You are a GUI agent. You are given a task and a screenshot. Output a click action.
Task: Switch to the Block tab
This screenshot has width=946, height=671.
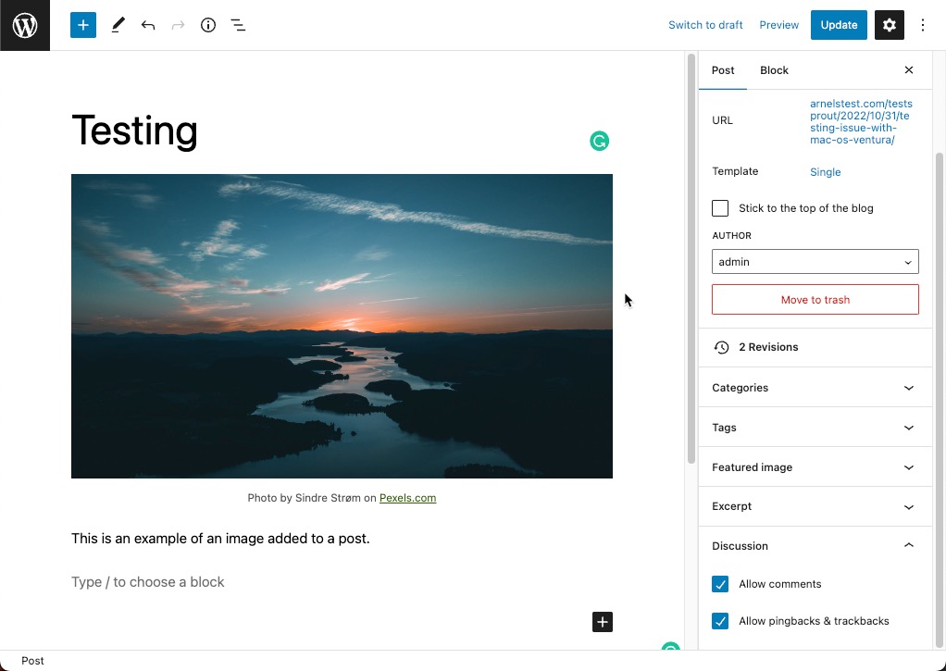[774, 70]
